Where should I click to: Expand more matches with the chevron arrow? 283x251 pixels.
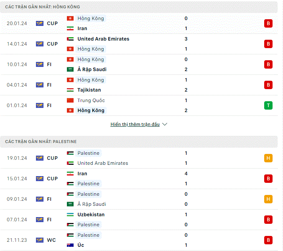point(165,124)
